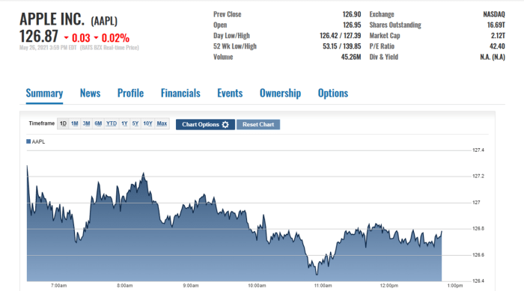The width and height of the screenshot is (524, 291).
Task: Switch to the Financials tab
Action: pos(180,94)
